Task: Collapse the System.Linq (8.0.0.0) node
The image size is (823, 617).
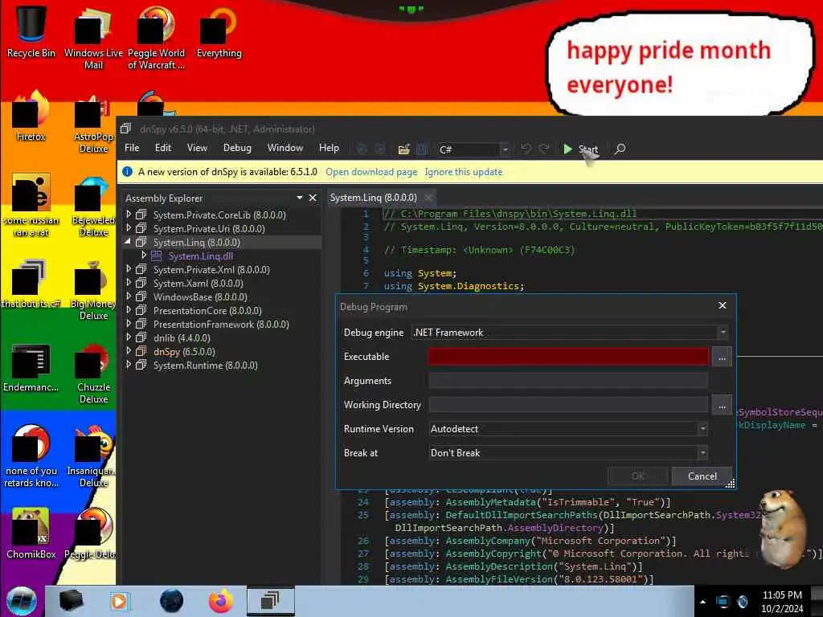Action: (128, 242)
